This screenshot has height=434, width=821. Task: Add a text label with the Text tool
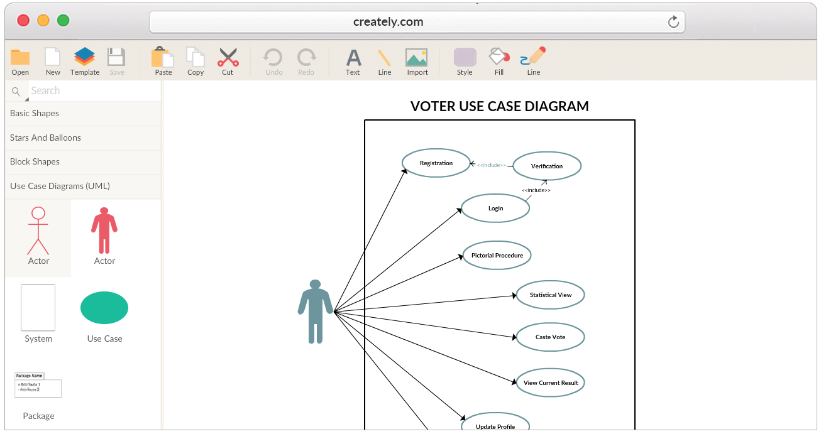point(353,60)
